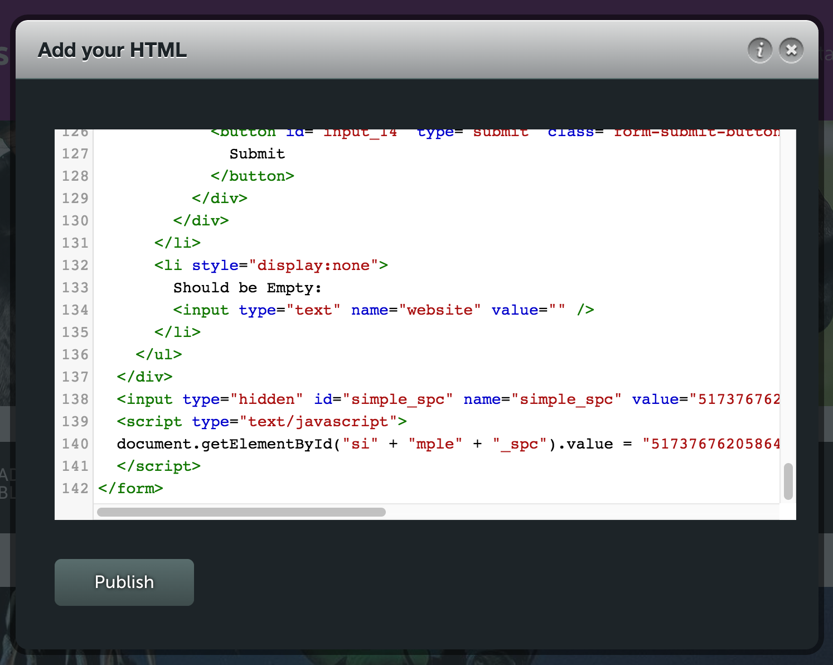Click line number 136 in the gutter
Image resolution: width=833 pixels, height=665 pixels.
(x=75, y=355)
